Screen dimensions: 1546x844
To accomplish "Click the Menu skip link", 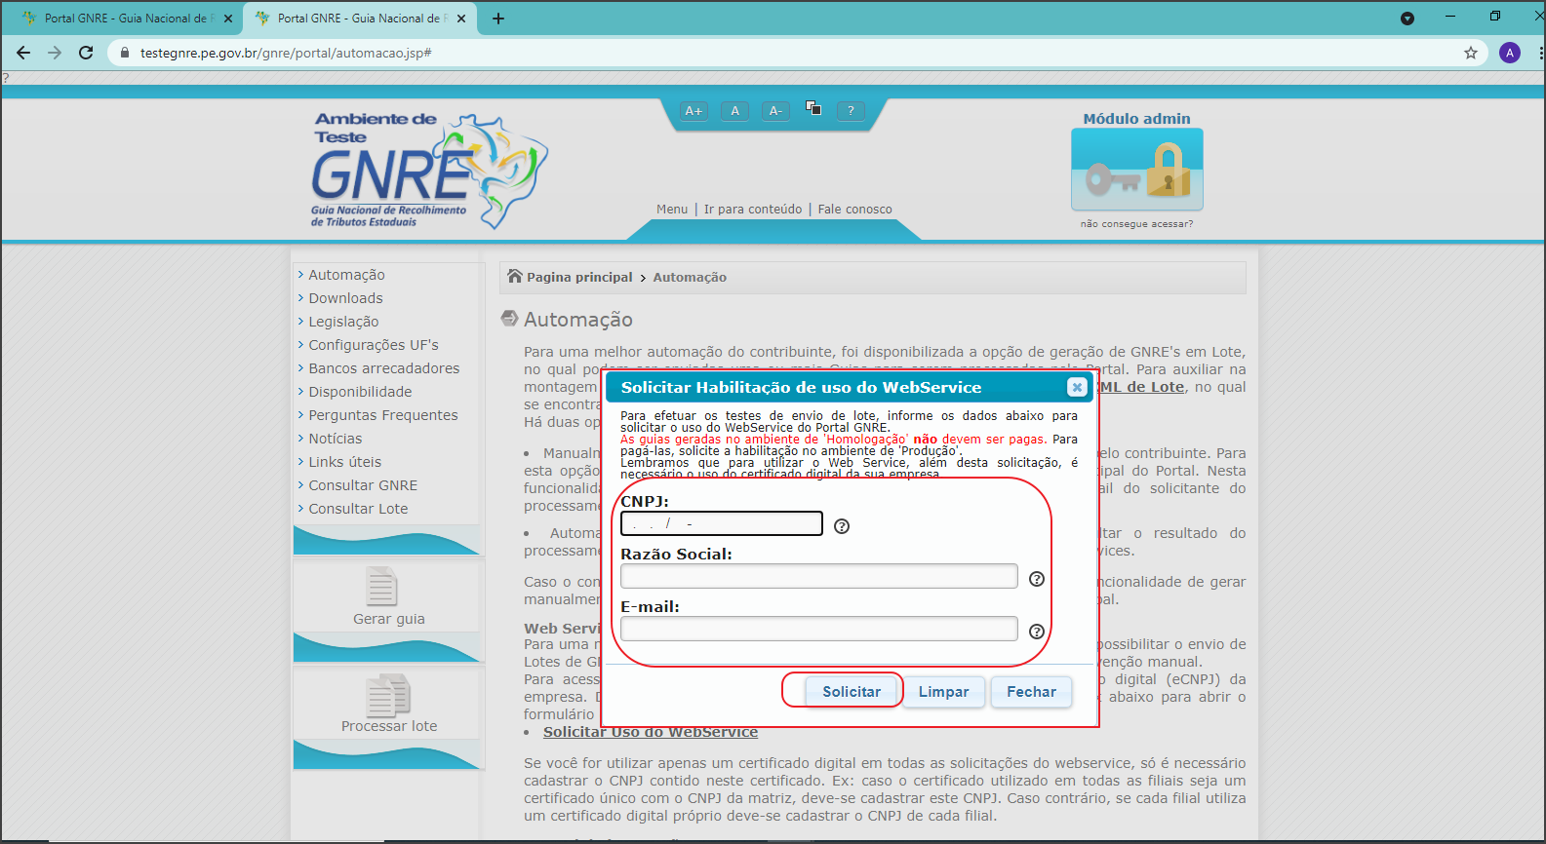I will (x=672, y=210).
